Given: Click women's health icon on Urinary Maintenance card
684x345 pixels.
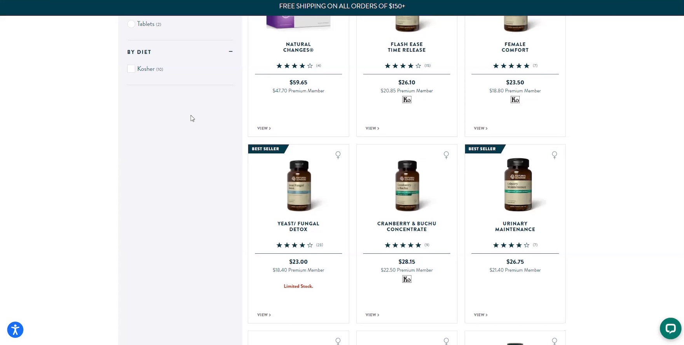Looking at the screenshot, I should click(x=554, y=155).
